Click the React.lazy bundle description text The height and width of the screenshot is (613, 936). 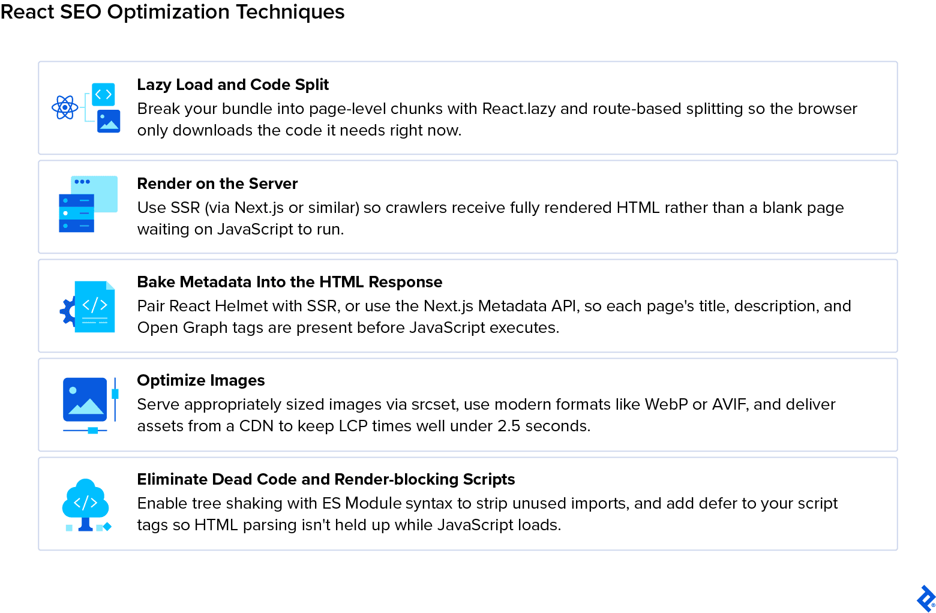pyautogui.click(x=497, y=119)
